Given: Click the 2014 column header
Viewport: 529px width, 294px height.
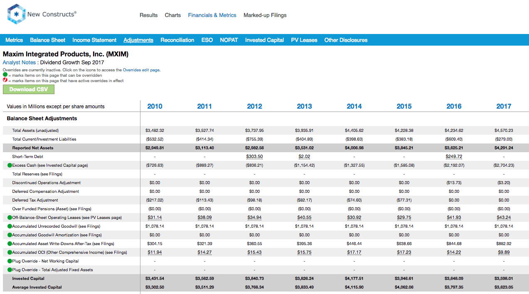Looking at the screenshot, I should coord(354,107).
